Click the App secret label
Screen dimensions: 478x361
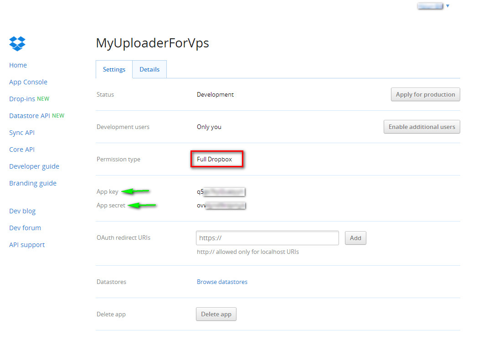click(x=111, y=205)
